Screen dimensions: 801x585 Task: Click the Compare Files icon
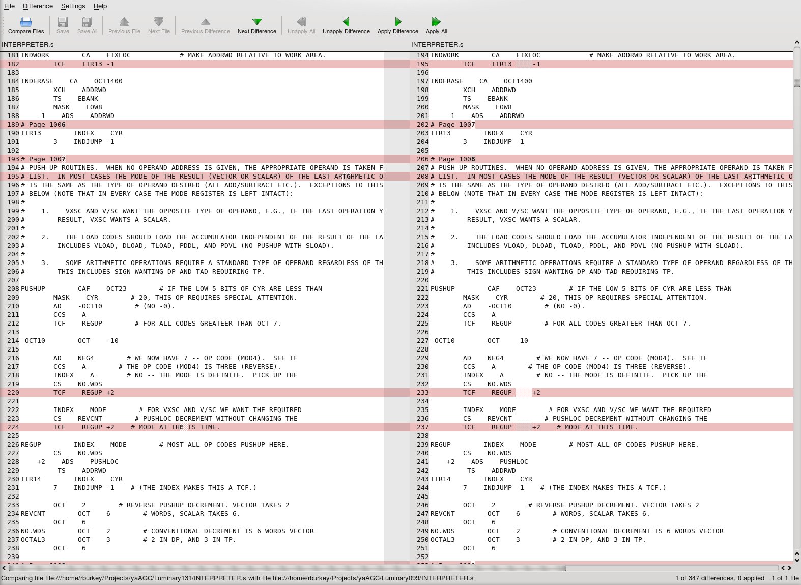pyautogui.click(x=26, y=22)
